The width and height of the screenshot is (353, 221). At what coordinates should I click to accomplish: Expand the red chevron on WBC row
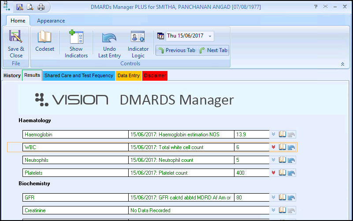click(274, 147)
